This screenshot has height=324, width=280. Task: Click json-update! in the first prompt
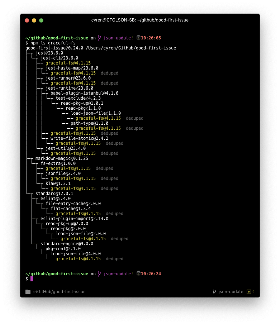pyautogui.click(x=118, y=38)
